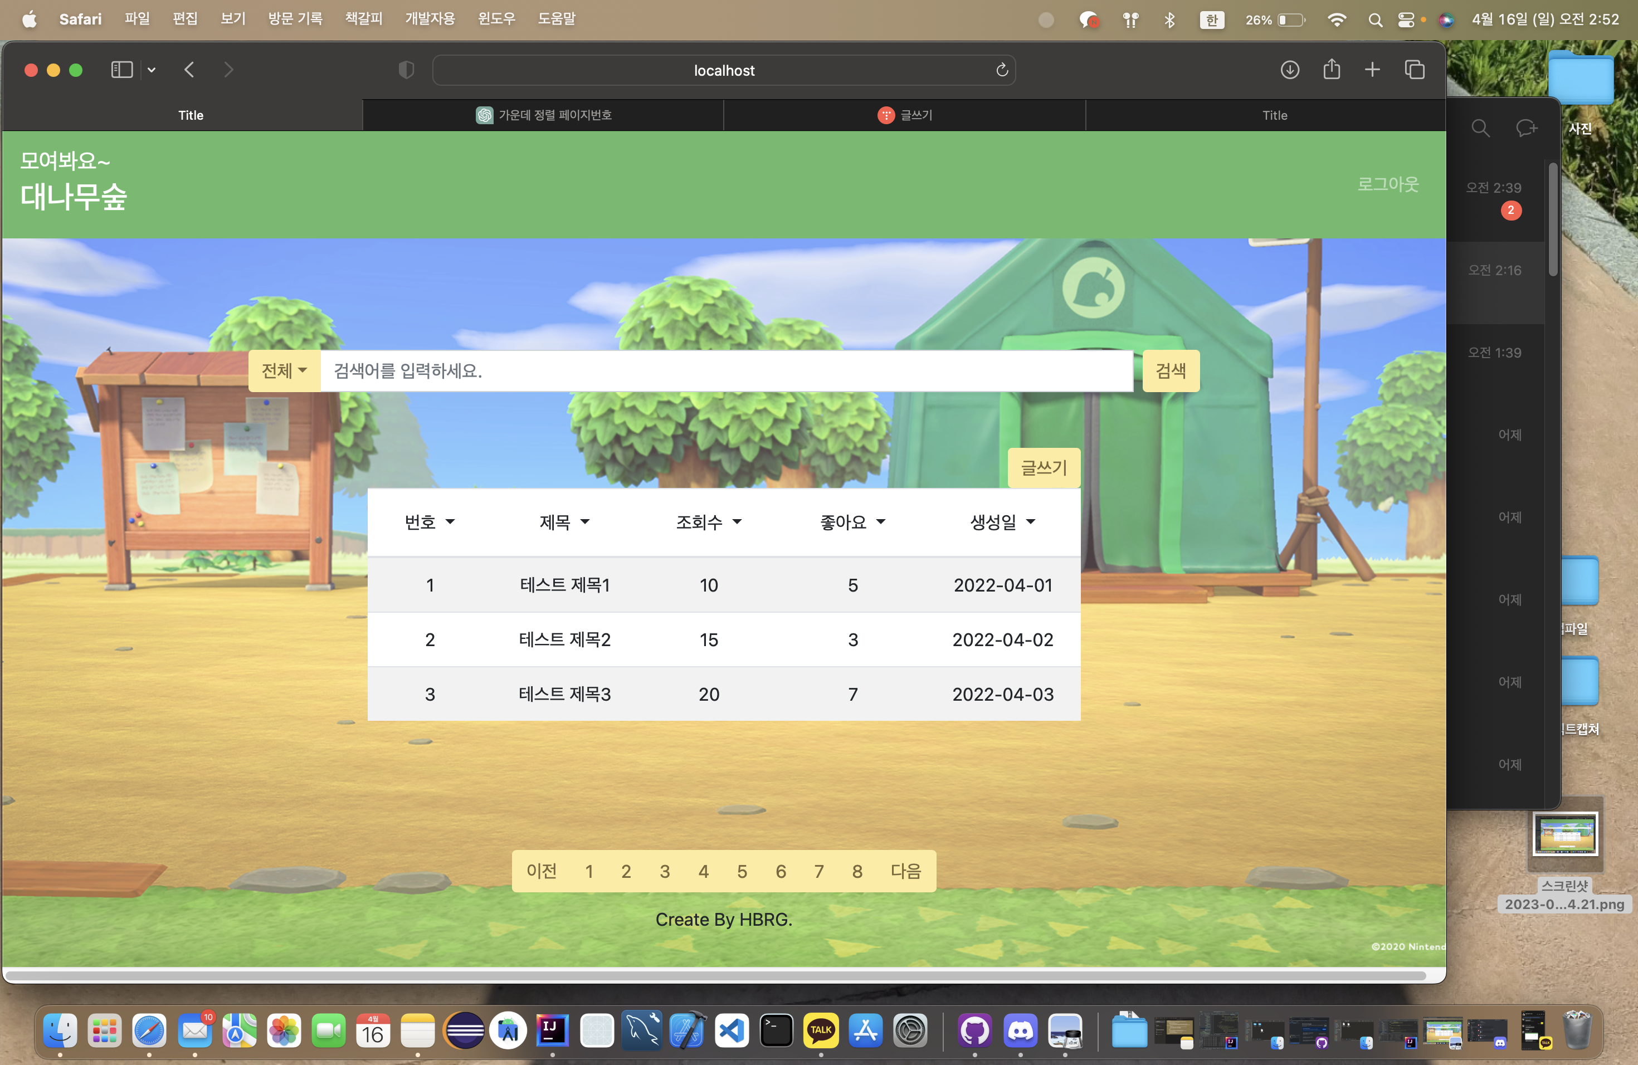Go to next page with 다음
Screen dimensions: 1638x1065
(x=906, y=871)
